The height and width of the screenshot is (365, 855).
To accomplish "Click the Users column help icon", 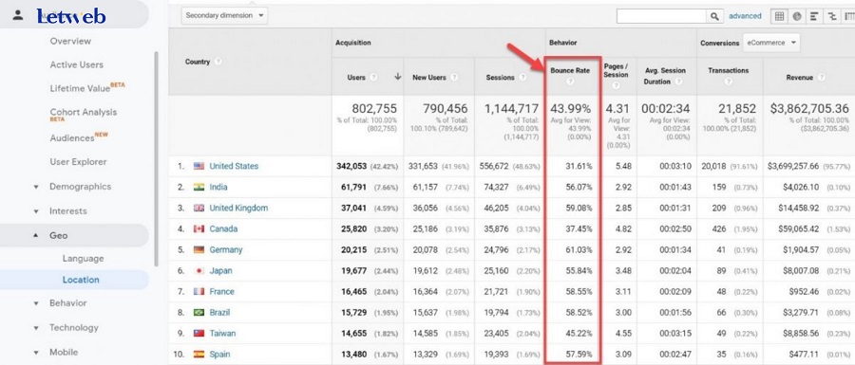I will tap(373, 77).
